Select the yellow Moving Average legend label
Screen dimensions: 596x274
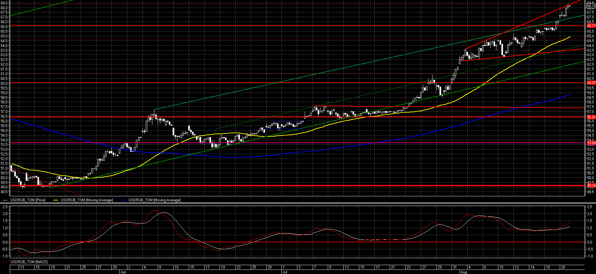click(87, 200)
